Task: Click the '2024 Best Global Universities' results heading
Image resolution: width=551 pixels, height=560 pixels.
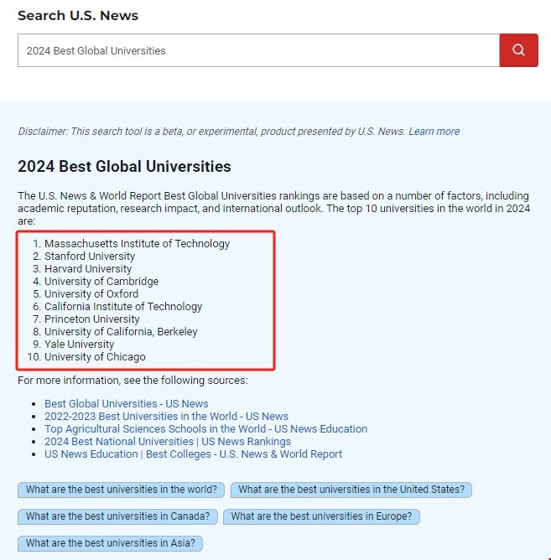Action: pyautogui.click(x=124, y=167)
